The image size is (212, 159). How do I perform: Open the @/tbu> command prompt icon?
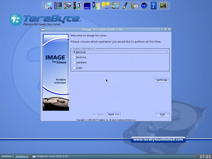[x=87, y=6]
